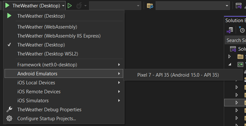
Task: Click the Solution Explorer switch views icon
Action: pos(230,30)
